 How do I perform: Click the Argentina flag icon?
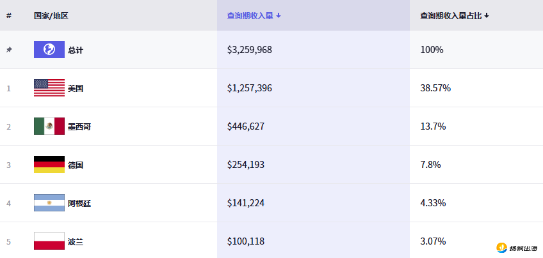[x=49, y=203]
